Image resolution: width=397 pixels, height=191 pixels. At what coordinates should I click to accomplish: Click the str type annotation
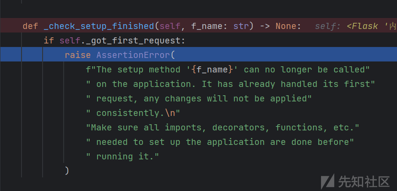coord(241,26)
